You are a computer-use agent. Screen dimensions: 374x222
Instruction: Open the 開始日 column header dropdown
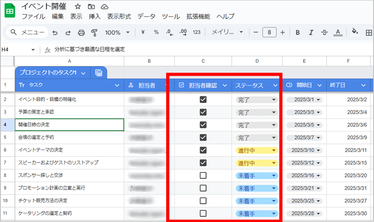(320, 86)
